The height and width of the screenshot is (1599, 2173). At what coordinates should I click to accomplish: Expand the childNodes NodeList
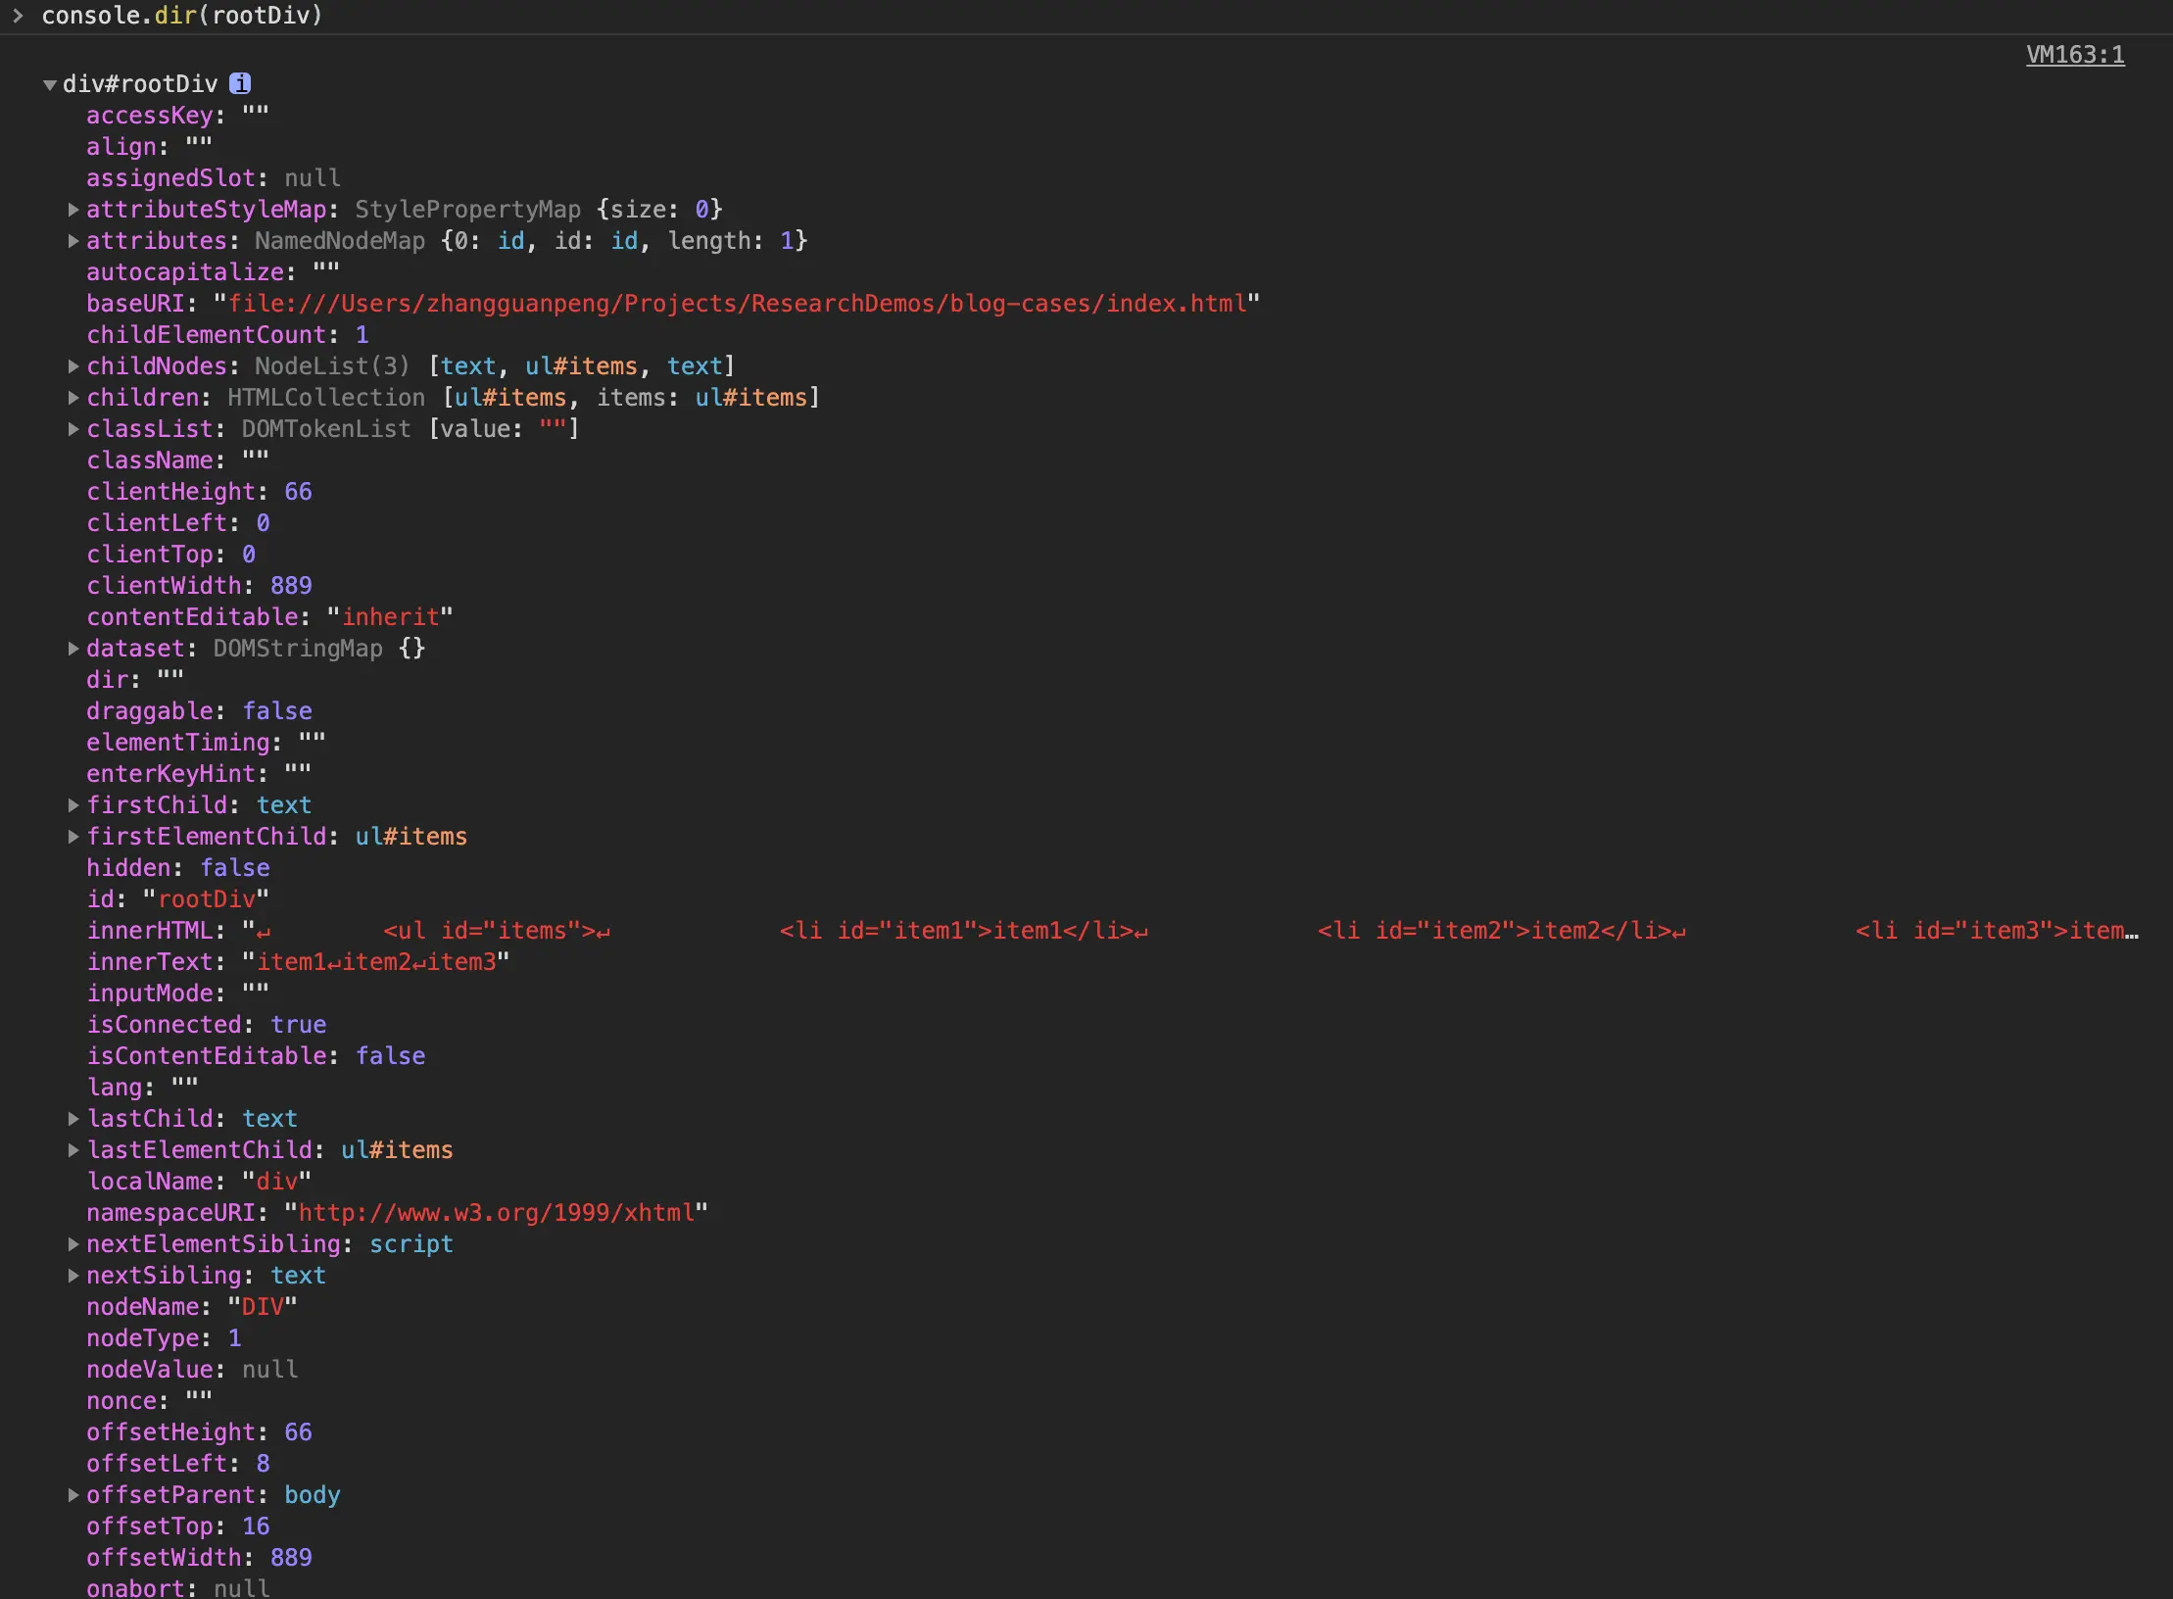coord(72,365)
